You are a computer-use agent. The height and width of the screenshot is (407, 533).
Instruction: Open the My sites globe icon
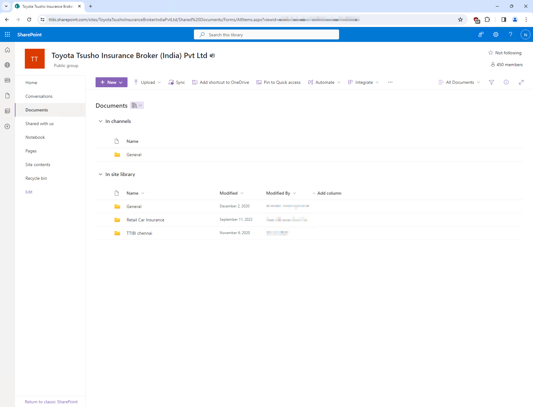pos(7,65)
